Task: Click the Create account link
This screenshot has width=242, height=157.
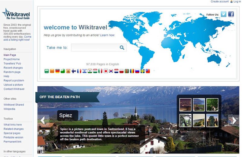Action: tap(220, 2)
